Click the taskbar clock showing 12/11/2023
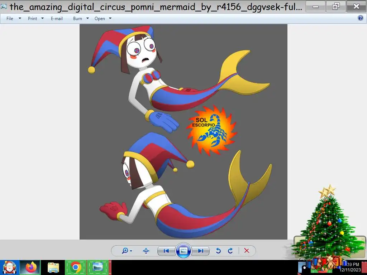 [x=350, y=267]
